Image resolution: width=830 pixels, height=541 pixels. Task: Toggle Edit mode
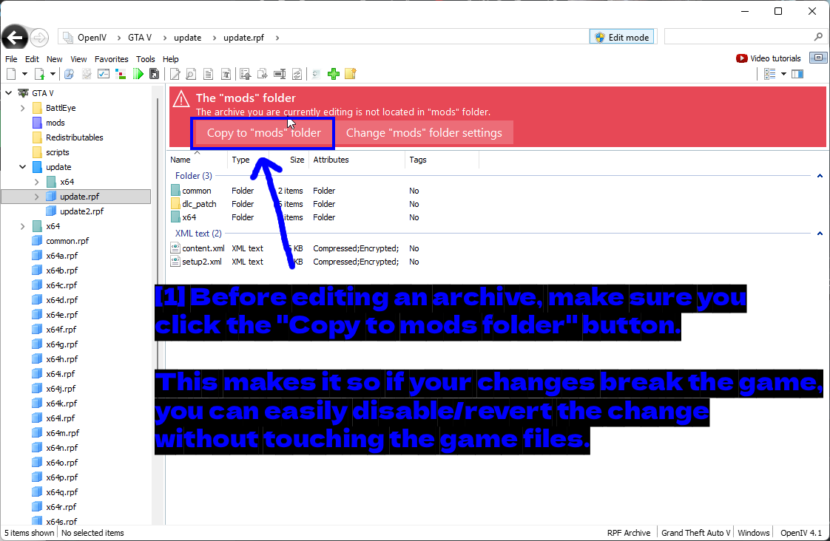coord(622,37)
